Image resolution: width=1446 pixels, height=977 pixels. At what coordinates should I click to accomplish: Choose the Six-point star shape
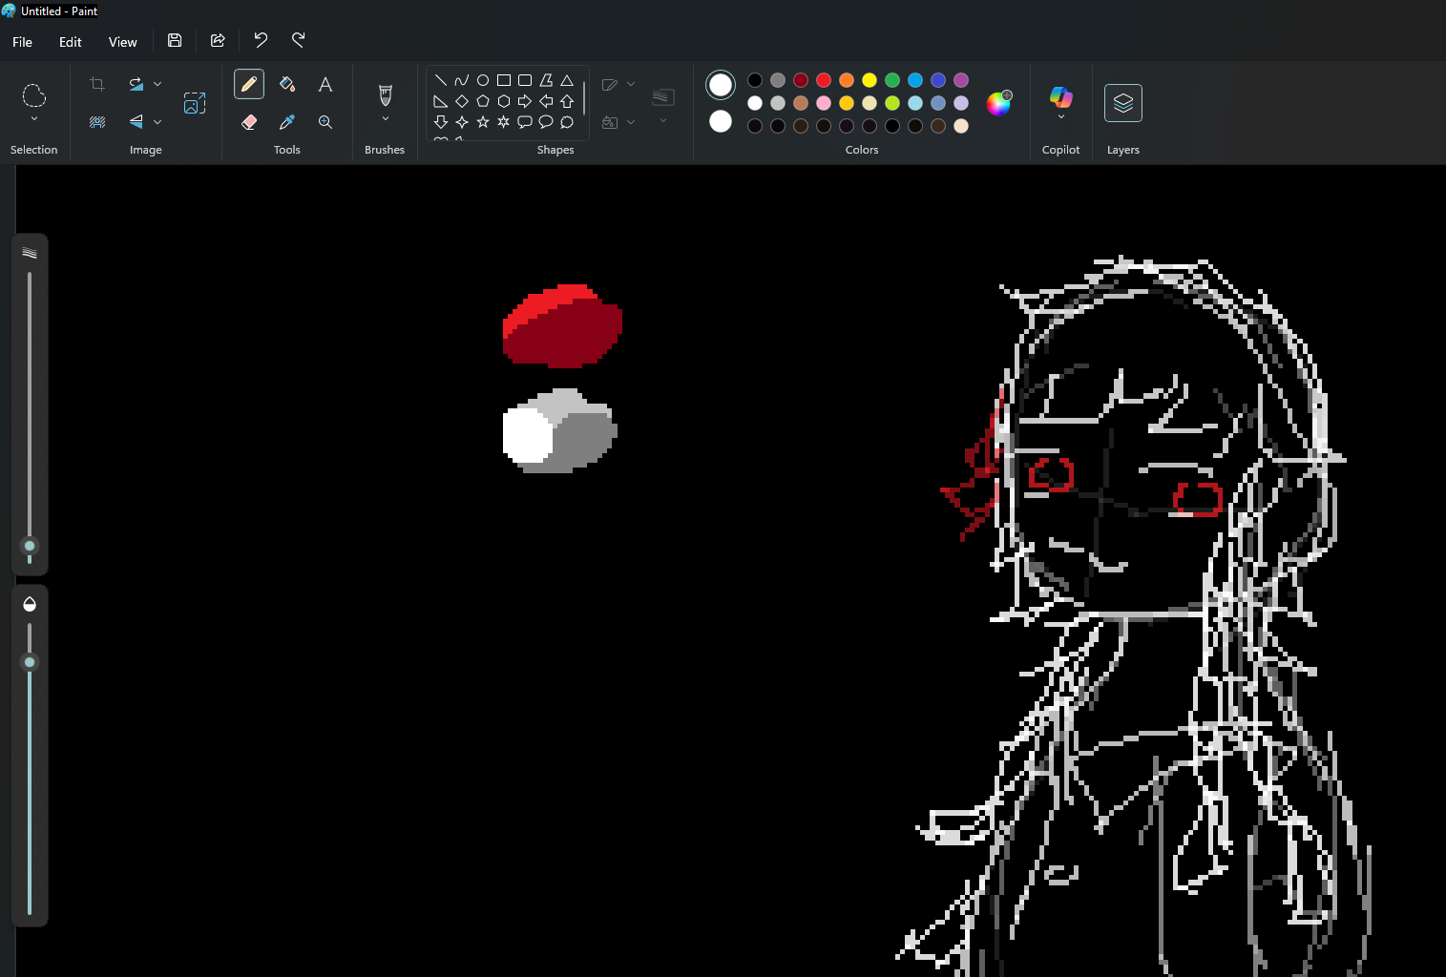tap(504, 122)
